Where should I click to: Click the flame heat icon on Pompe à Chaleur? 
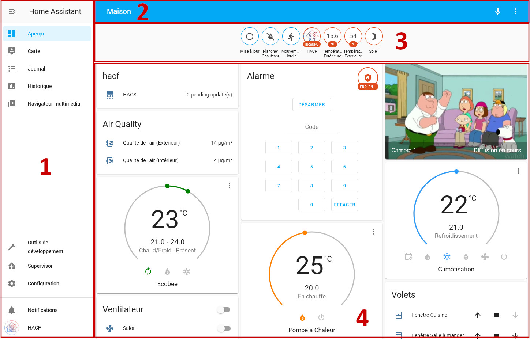point(302,317)
